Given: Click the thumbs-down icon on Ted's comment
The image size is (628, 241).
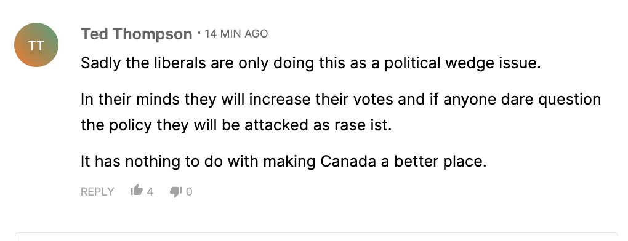Looking at the screenshot, I should coord(176,192).
